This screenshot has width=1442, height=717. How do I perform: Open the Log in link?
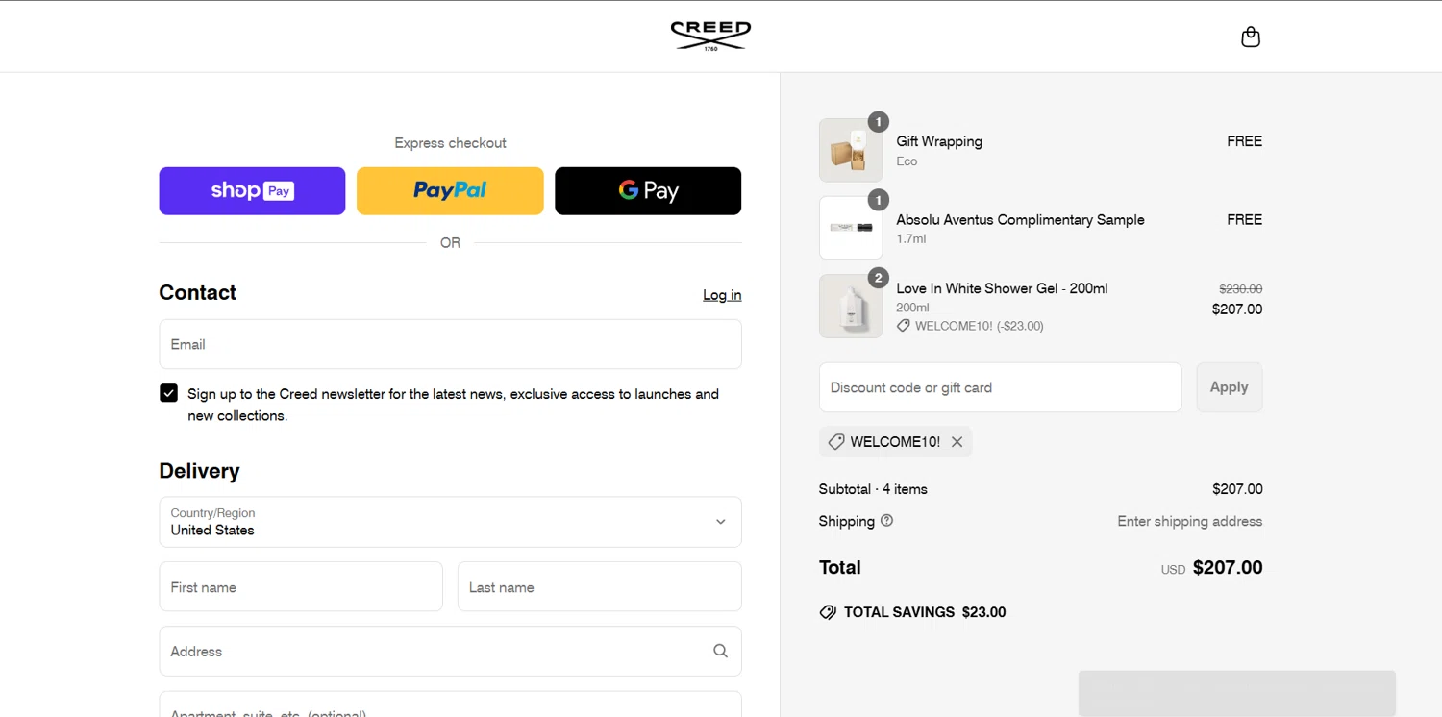pyautogui.click(x=722, y=295)
